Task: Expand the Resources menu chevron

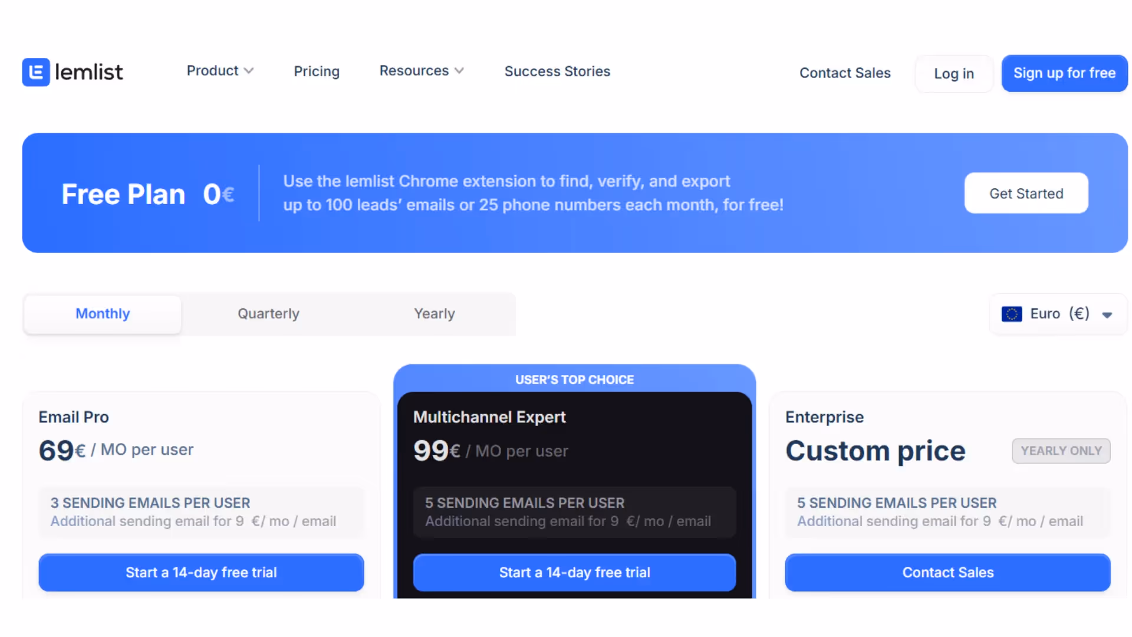Action: [459, 71]
